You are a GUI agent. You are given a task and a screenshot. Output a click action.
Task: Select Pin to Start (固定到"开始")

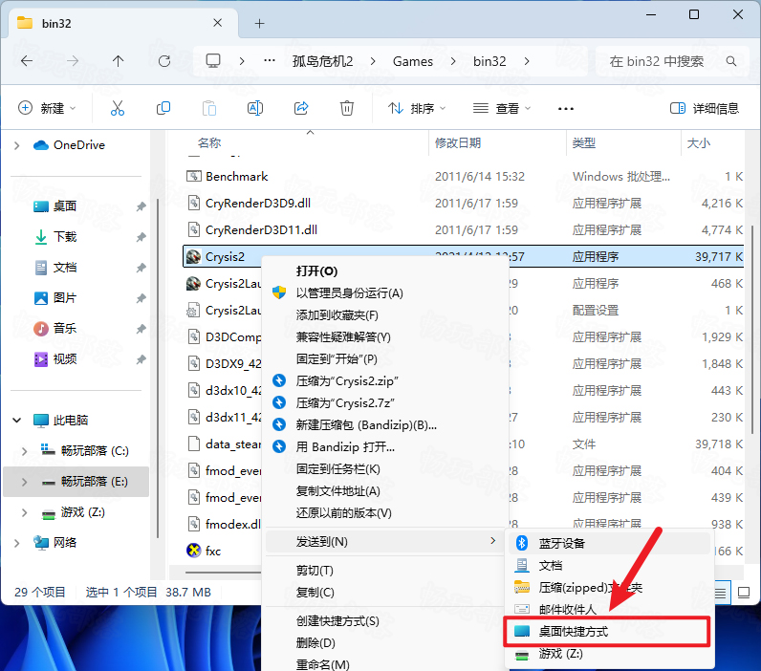337,359
